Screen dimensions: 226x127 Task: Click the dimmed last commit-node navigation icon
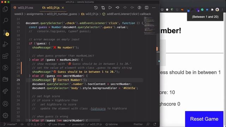pos(132,7)
